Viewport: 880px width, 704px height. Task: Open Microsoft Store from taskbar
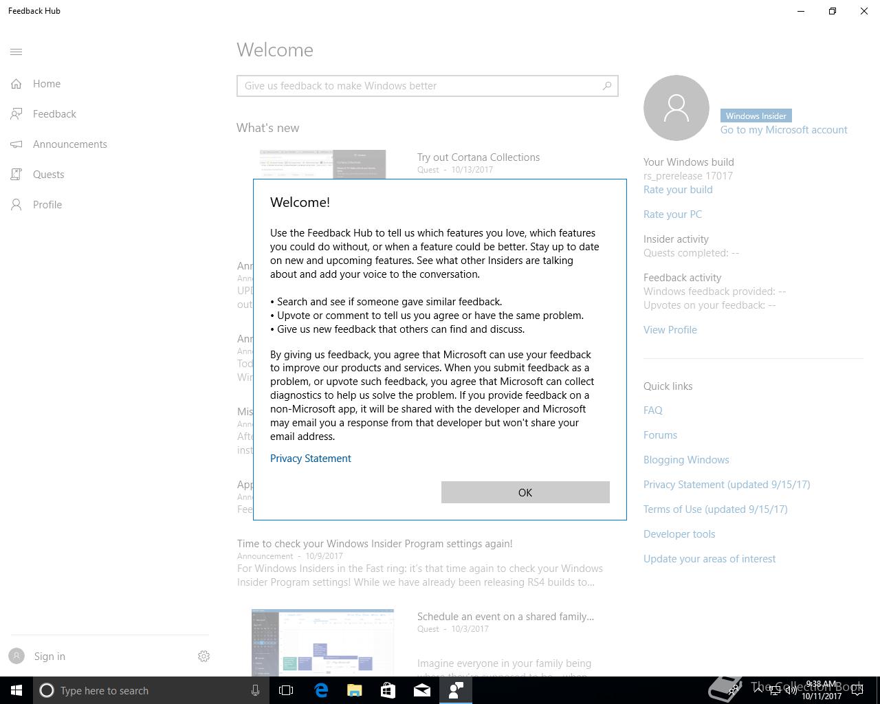point(388,690)
